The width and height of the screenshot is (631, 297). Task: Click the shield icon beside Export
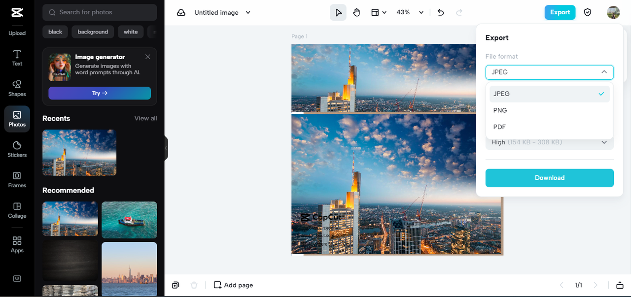point(588,12)
